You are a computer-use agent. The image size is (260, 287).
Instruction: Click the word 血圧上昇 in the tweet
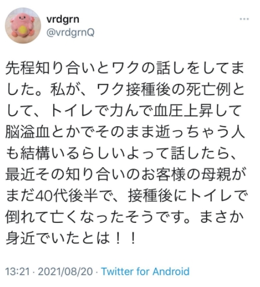click(x=182, y=111)
